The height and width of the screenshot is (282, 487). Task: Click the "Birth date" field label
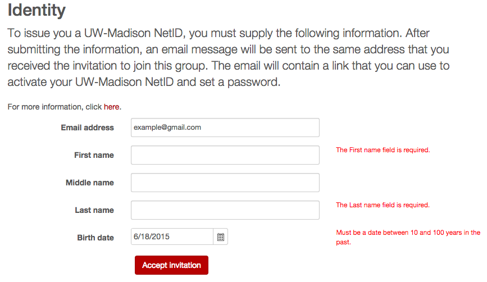tap(95, 238)
